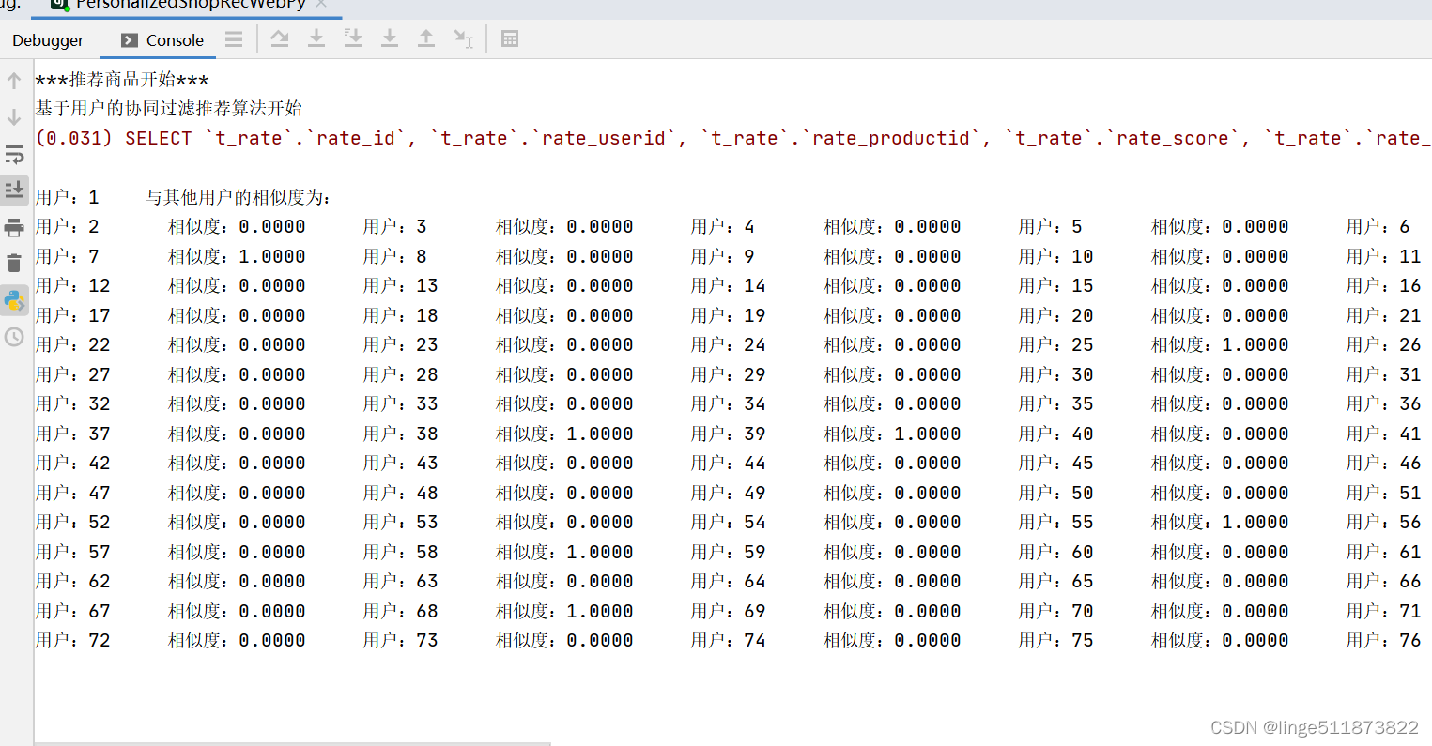The height and width of the screenshot is (746, 1432).
Task: Click the 用户:72 entry
Action: click(x=73, y=640)
